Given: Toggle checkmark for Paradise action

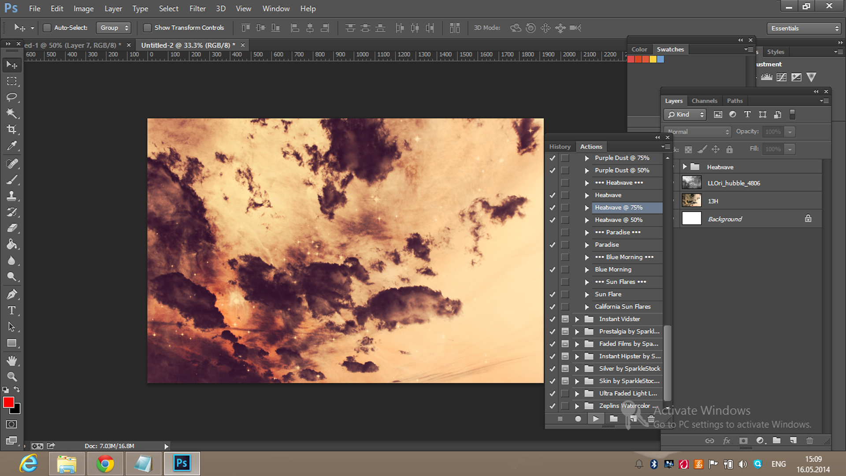Looking at the screenshot, I should coord(552,245).
